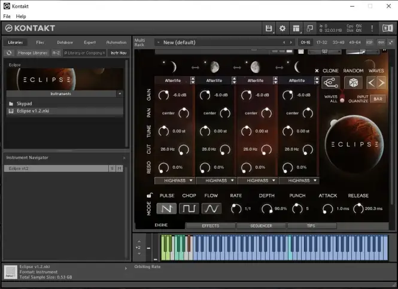The height and width of the screenshot is (289, 398).
Task: Switch to the Automation tab
Action: [116, 42]
